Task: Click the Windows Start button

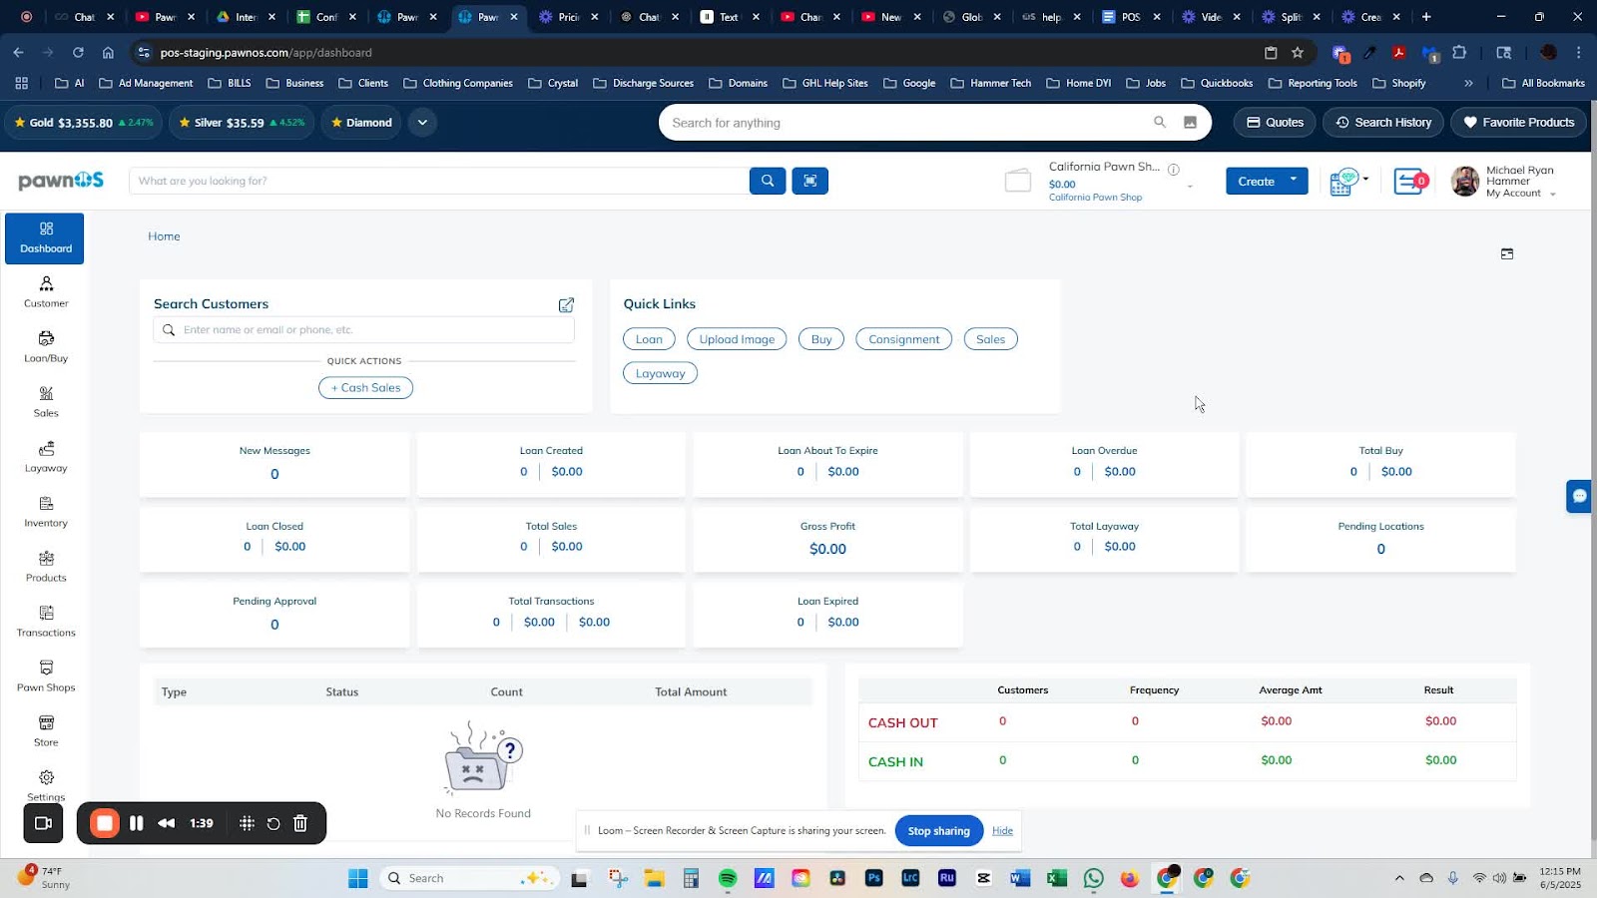Action: point(357,878)
